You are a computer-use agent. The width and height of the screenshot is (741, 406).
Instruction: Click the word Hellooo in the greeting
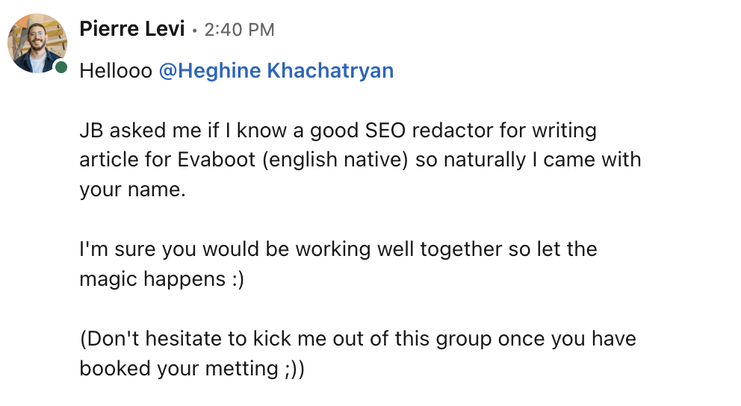pos(116,71)
